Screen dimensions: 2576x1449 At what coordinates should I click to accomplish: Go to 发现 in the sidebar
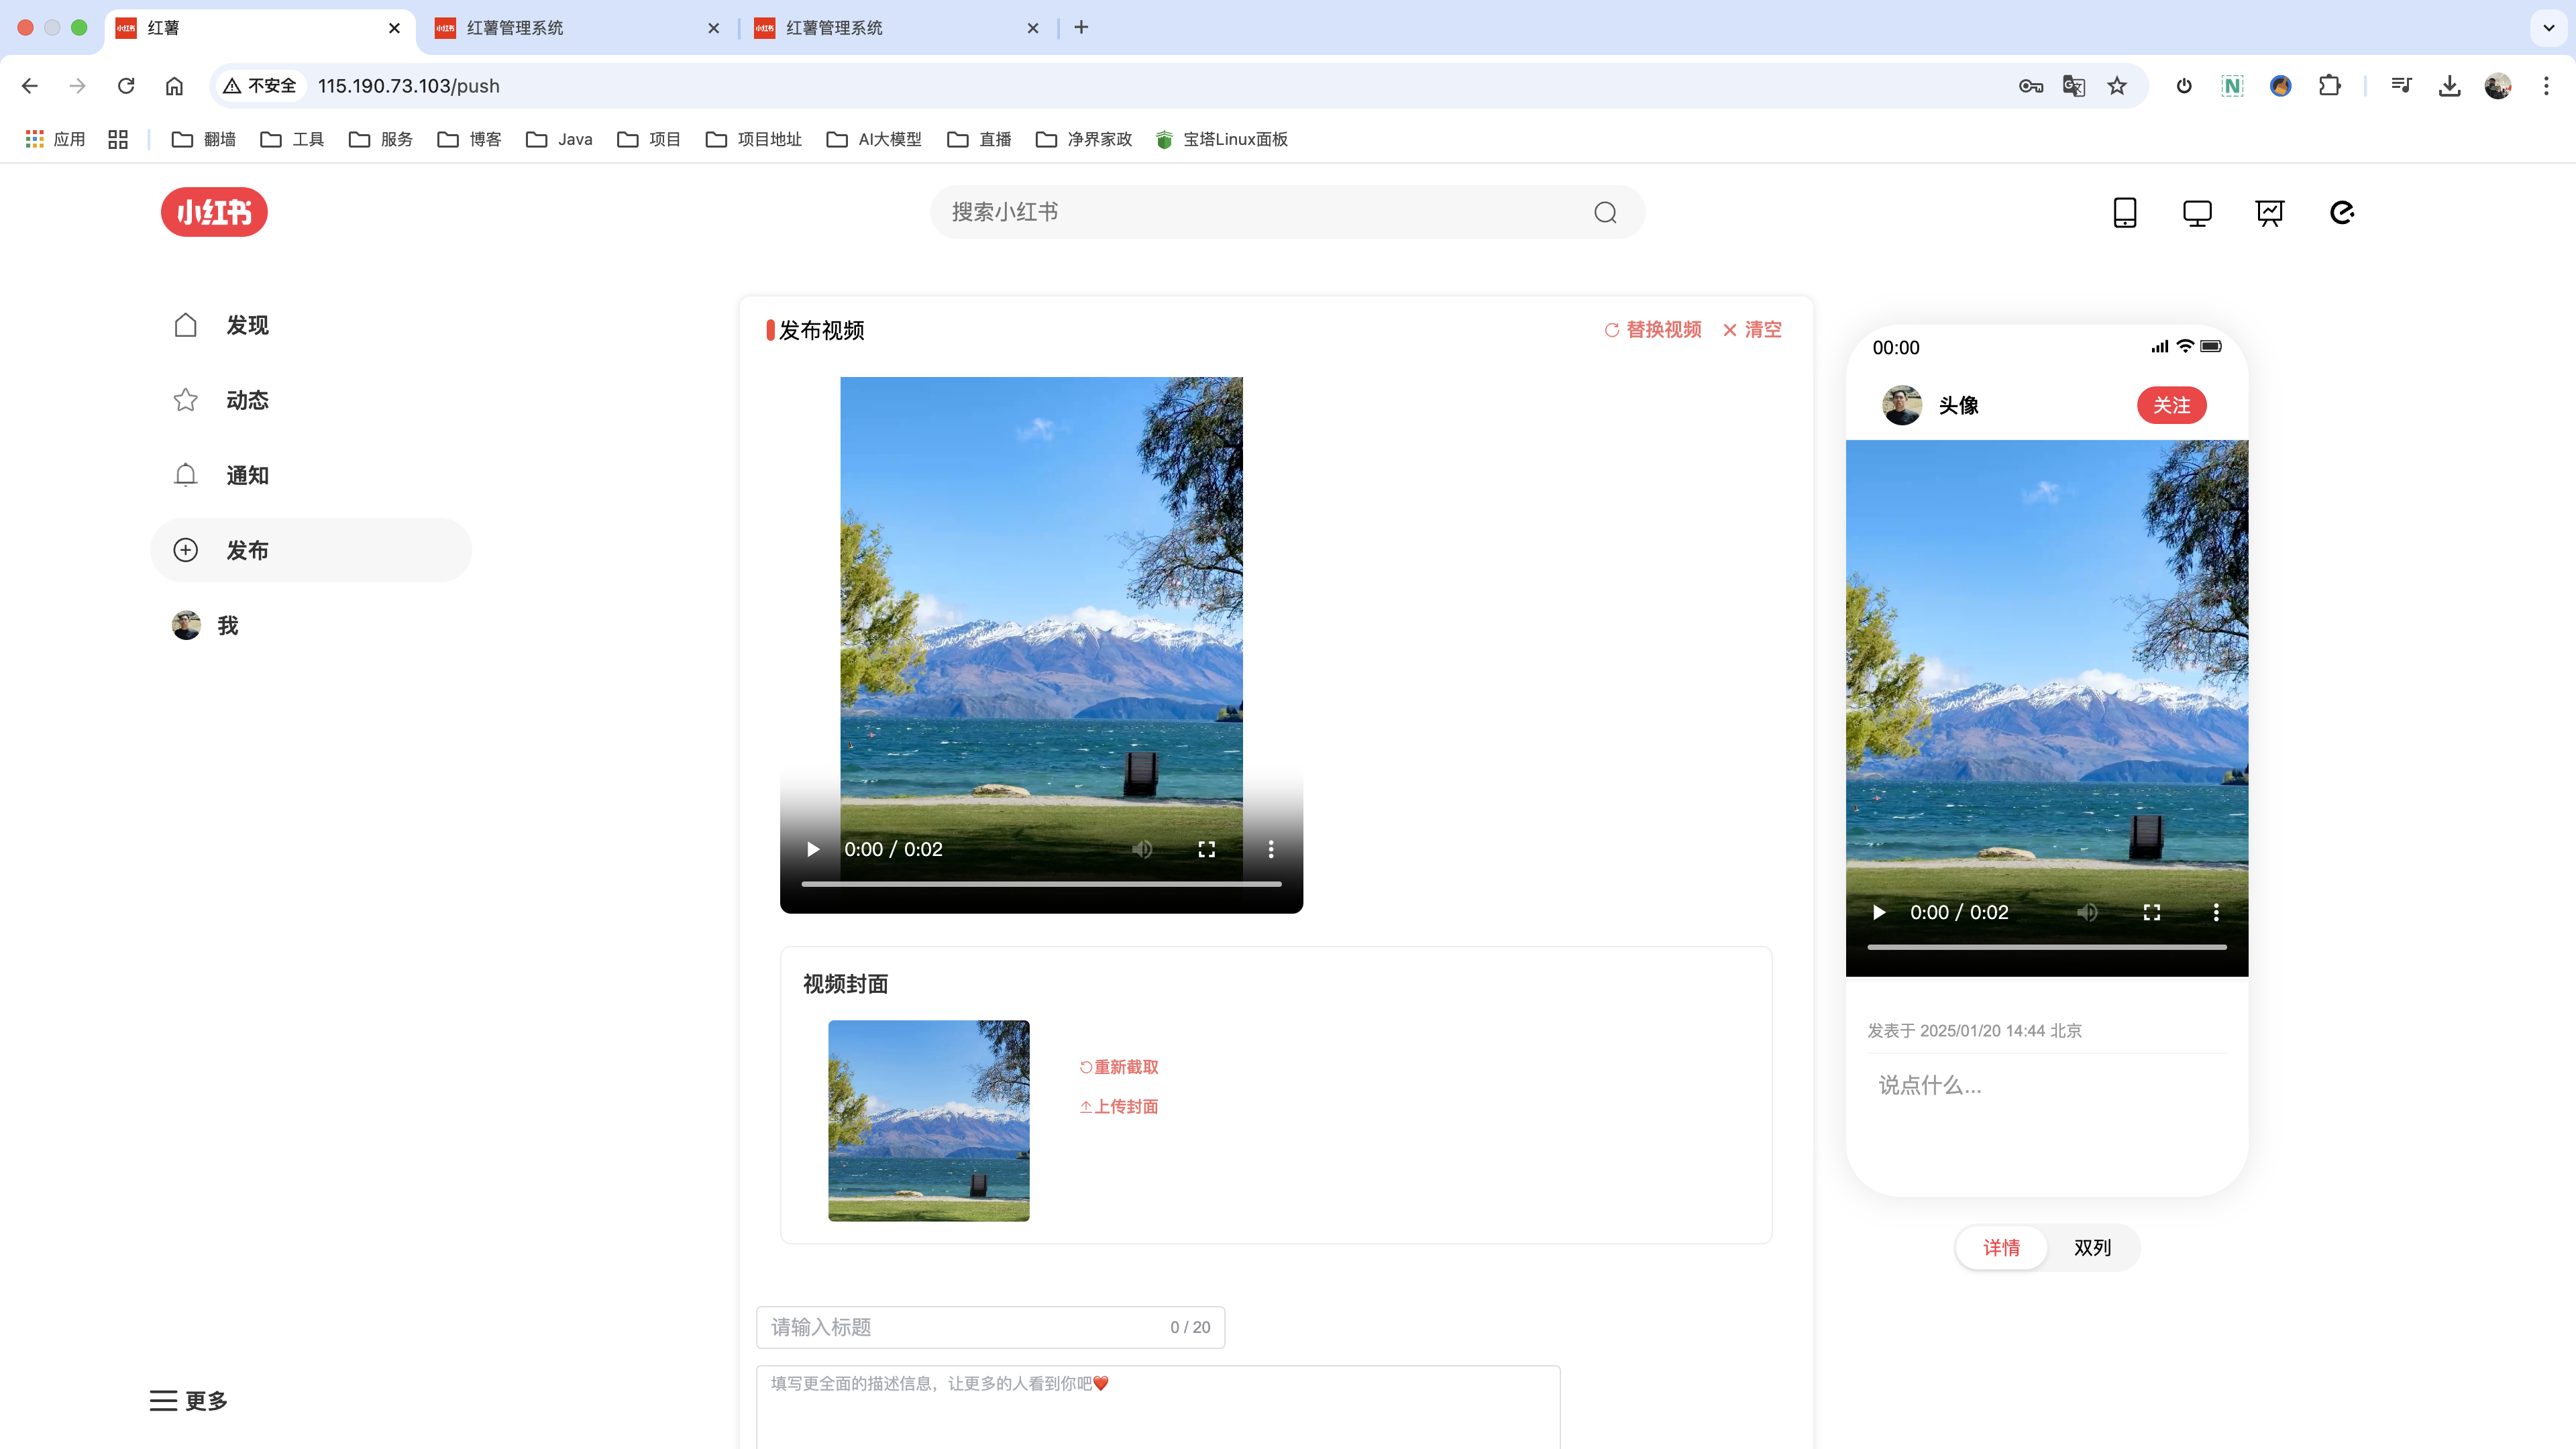(247, 325)
